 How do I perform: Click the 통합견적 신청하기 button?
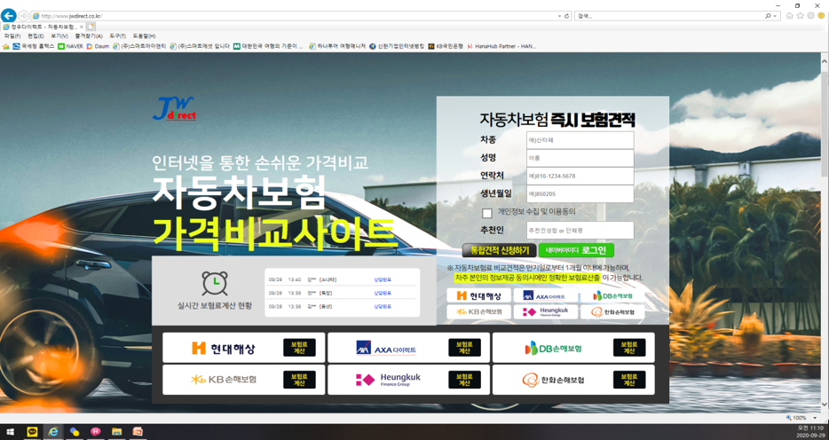pos(500,250)
